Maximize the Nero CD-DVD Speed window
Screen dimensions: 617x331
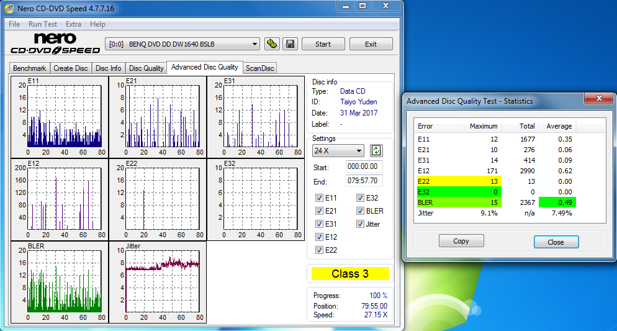363,6
